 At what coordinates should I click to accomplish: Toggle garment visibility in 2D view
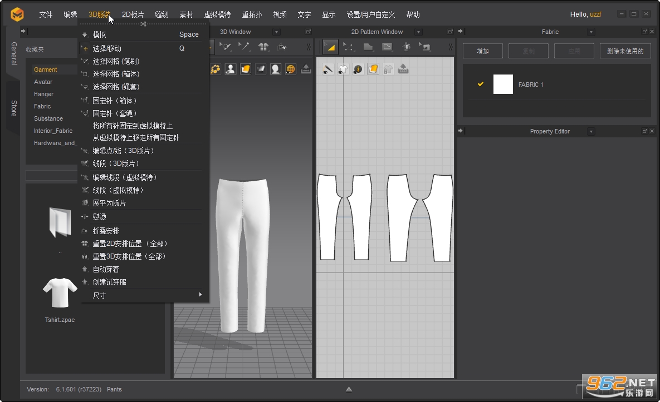point(343,69)
